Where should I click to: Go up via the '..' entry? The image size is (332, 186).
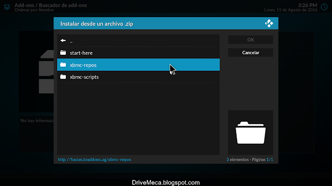click(139, 41)
